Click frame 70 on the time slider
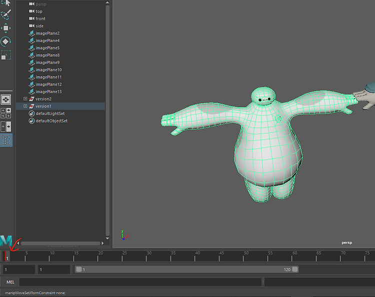This screenshot has height=297, width=375. coord(340,256)
